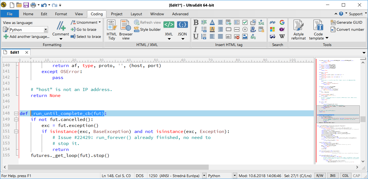The height and width of the screenshot is (179, 368).
Task: Click the Save icon in quick access toolbar
Action: click(x=26, y=5)
